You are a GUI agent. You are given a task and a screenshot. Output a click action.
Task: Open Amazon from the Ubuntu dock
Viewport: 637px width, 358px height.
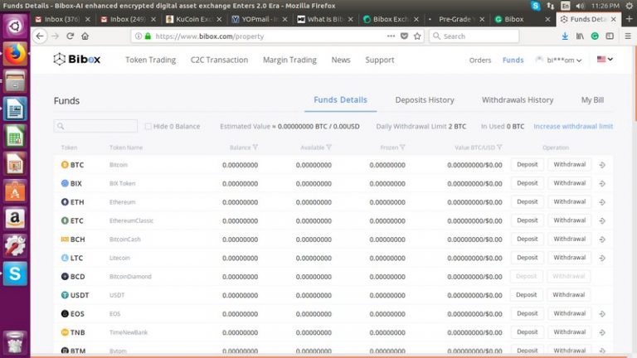click(15, 219)
